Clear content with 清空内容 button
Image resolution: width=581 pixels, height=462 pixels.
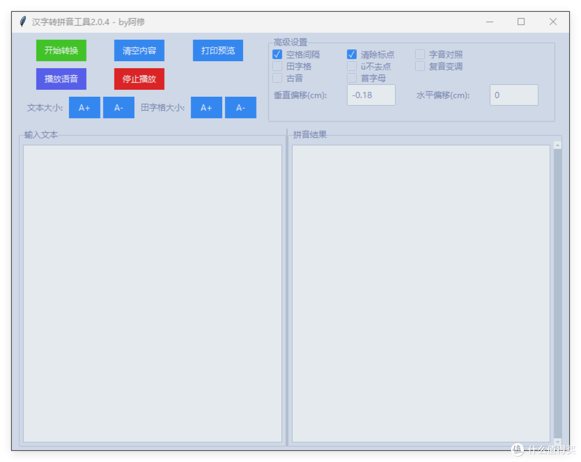(x=139, y=50)
